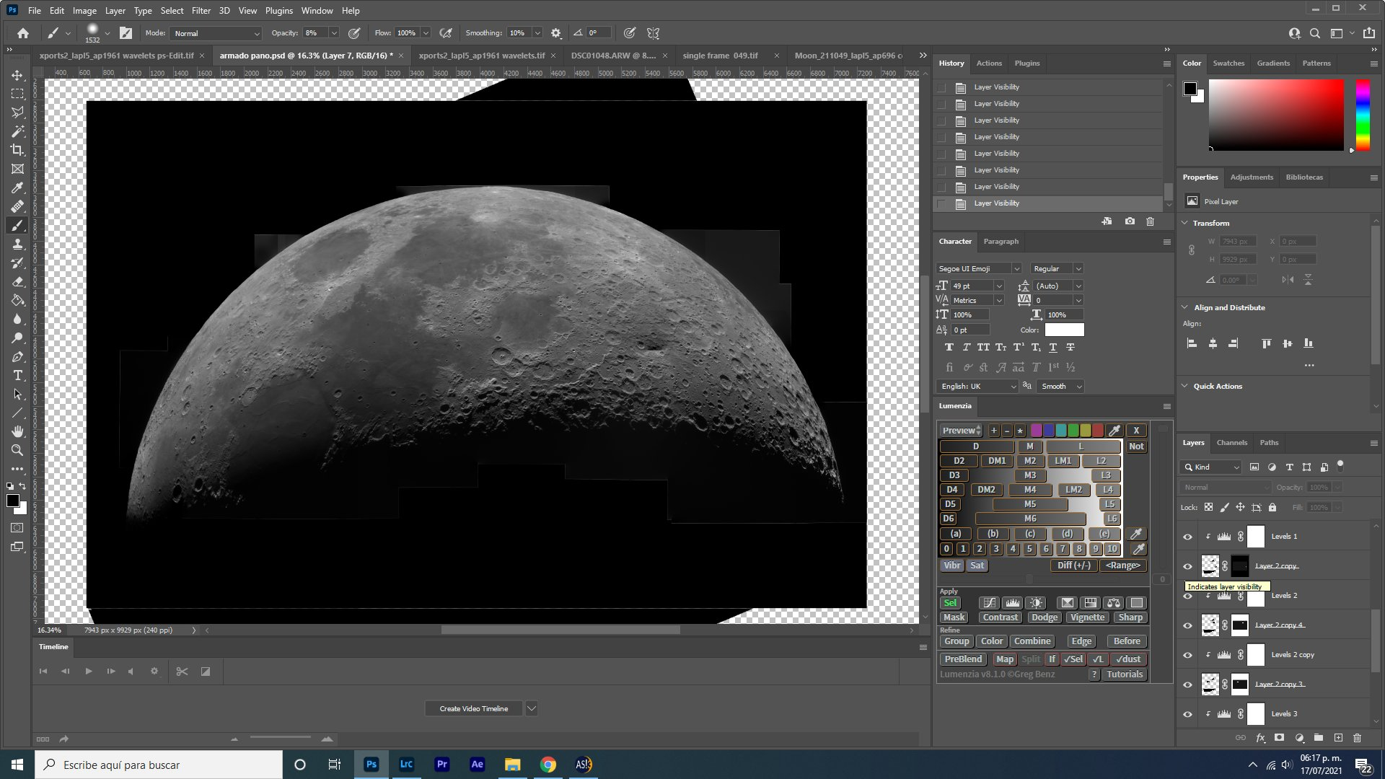
Task: Add layer mask at bottom of Layers panel
Action: [x=1279, y=738]
